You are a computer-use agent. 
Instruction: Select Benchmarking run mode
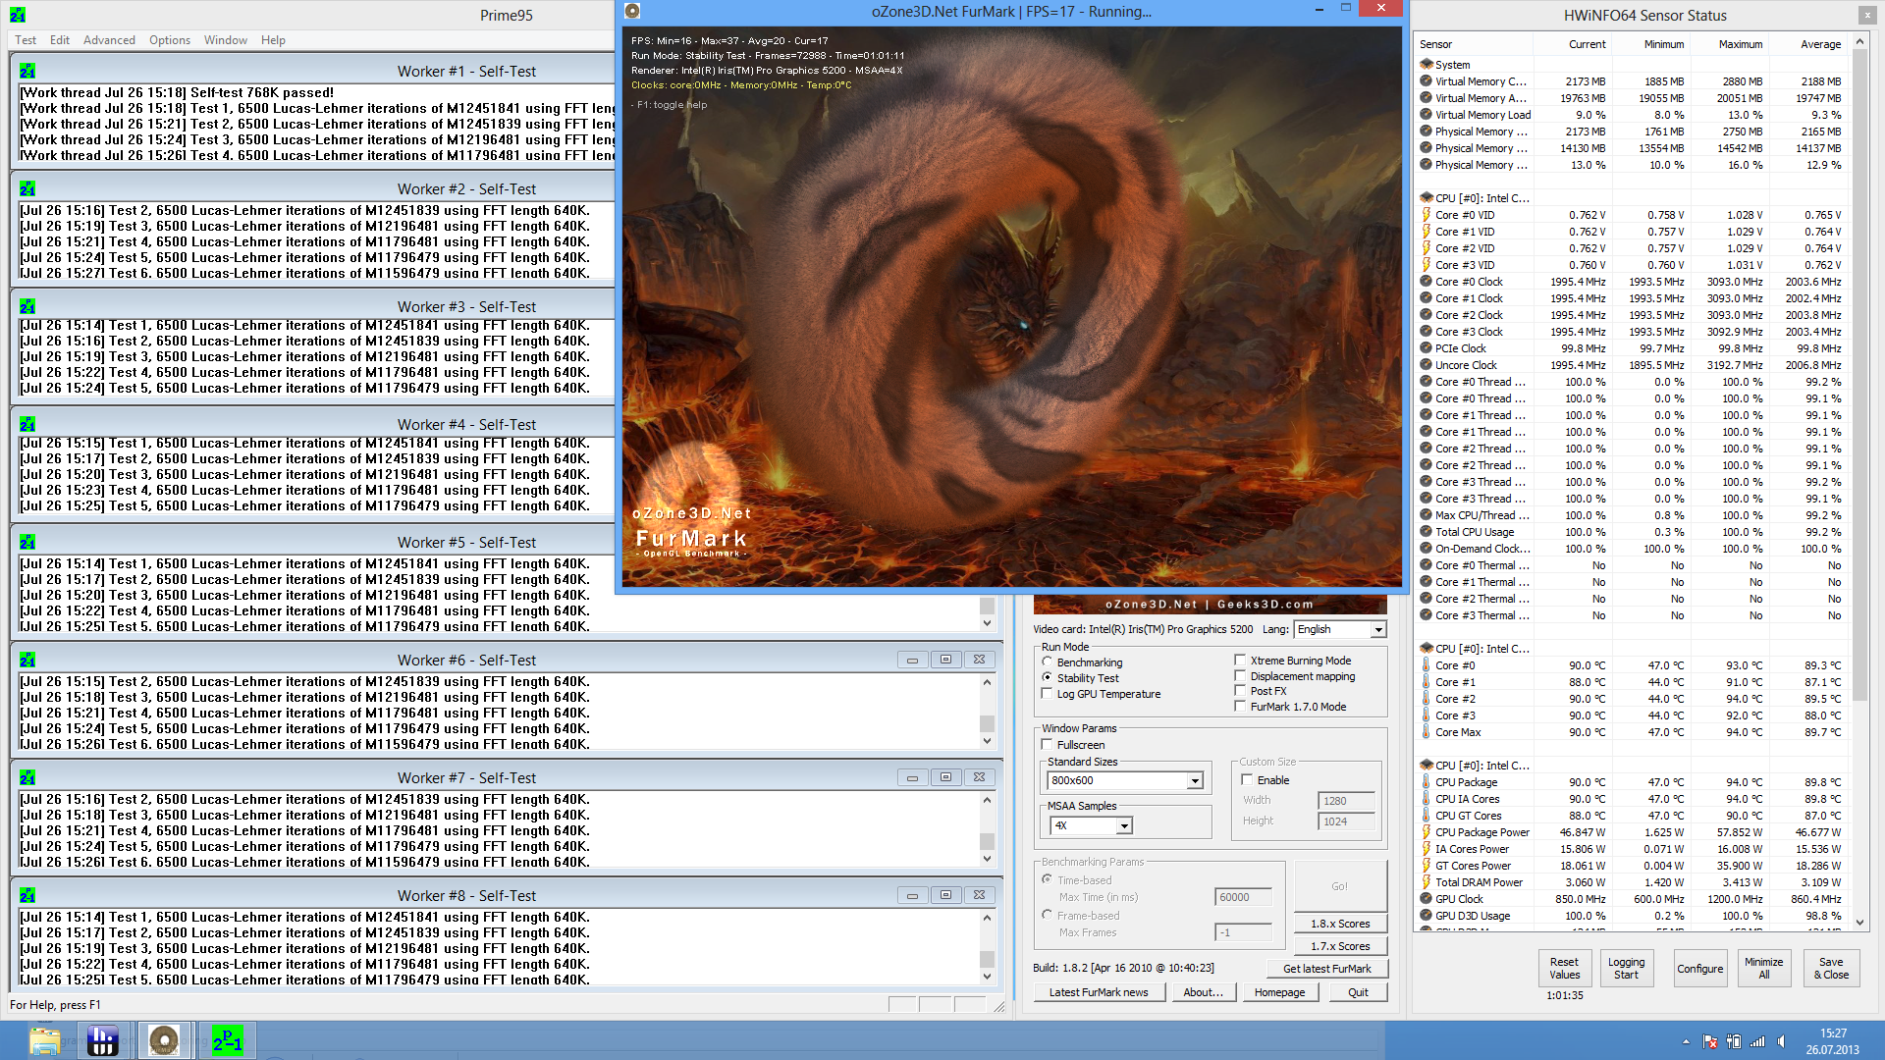click(1048, 662)
